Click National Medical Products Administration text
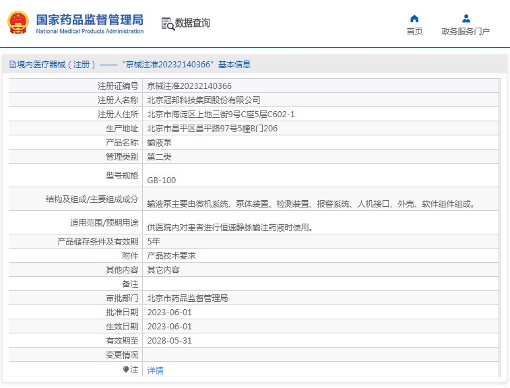This screenshot has height=388, width=510. (x=90, y=31)
